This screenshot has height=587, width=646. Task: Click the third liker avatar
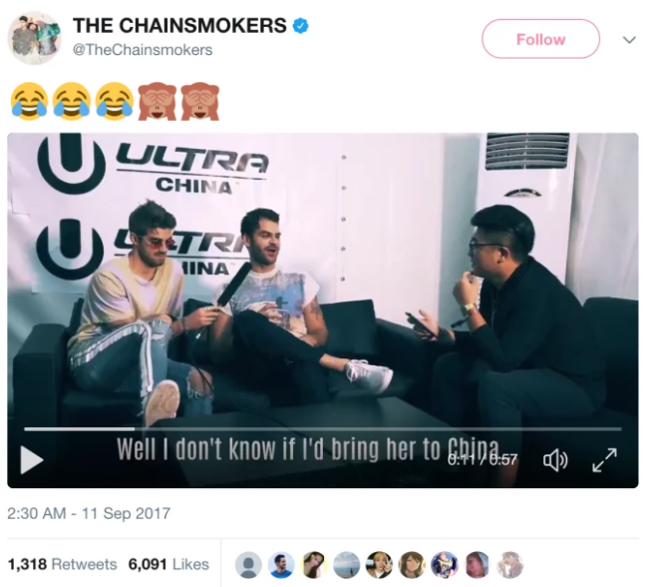click(314, 565)
